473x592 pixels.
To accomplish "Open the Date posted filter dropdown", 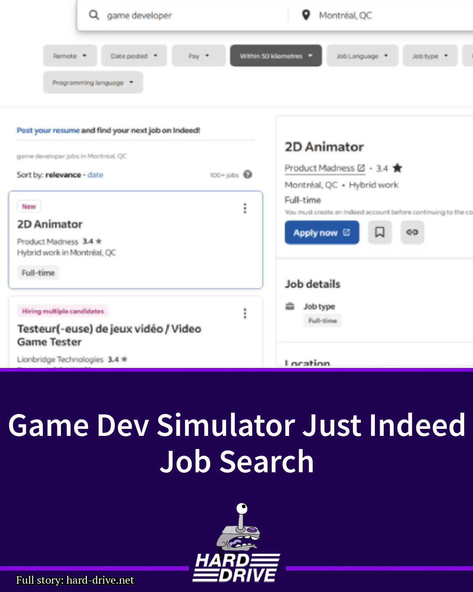I will point(134,56).
